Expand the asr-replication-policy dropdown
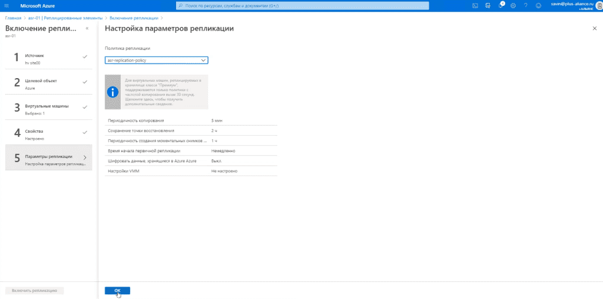This screenshot has width=603, height=299. coord(157,61)
